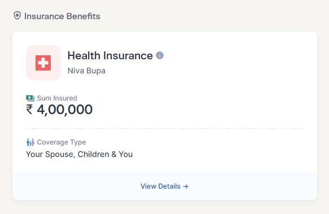Click the red medical cross icon

[x=43, y=63]
